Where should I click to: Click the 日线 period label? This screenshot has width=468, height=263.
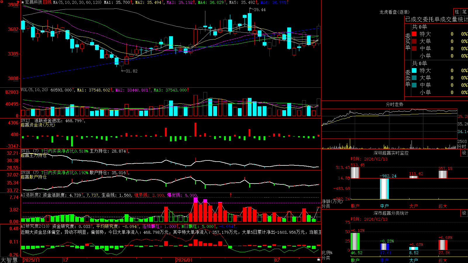[x=47, y=2]
